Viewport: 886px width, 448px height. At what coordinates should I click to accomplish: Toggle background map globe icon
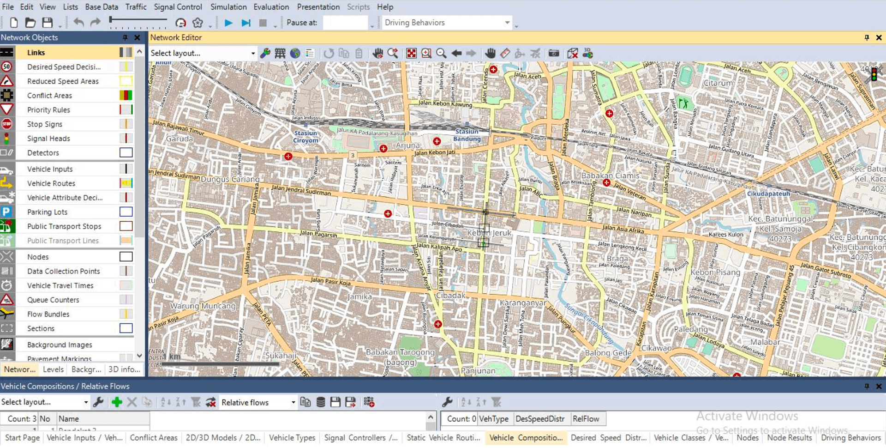(x=295, y=53)
